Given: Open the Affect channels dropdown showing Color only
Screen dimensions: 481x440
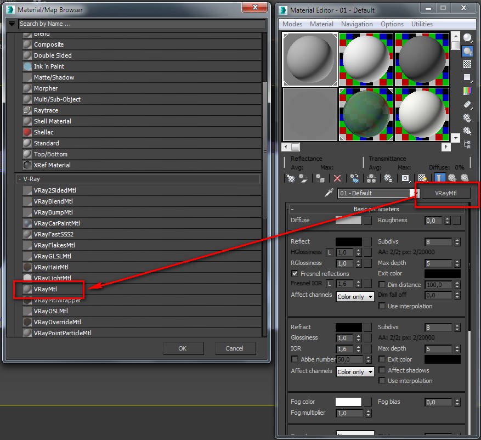Looking at the screenshot, I should pyautogui.click(x=354, y=296).
